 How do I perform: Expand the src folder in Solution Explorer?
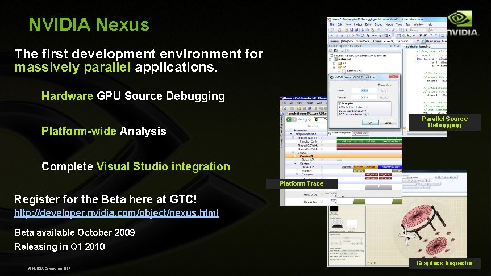[x=334, y=67]
